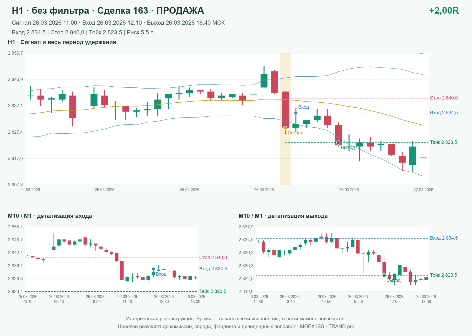Click 'Стоп 2 840,0' label in entry detail chart
Image resolution: width=472 pixels, height=336 pixels.
pyautogui.click(x=213, y=258)
